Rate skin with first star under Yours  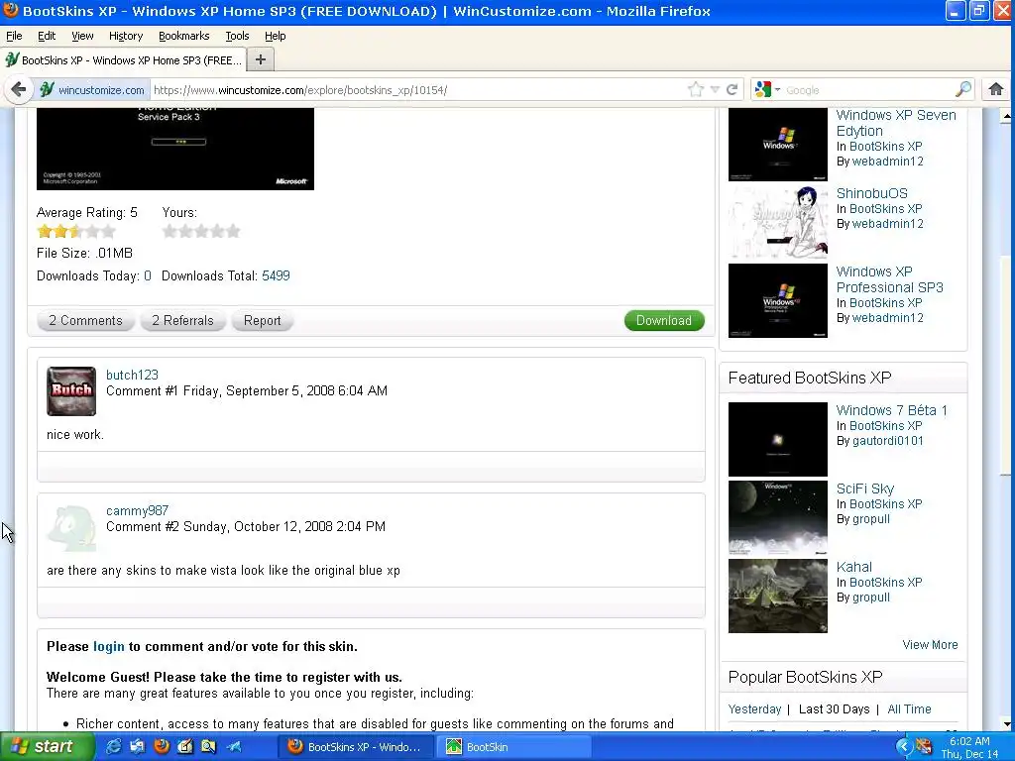pyautogui.click(x=169, y=231)
